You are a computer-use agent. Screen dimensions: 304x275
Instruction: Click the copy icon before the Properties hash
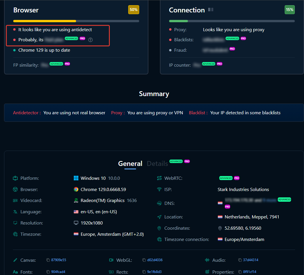[240, 272]
